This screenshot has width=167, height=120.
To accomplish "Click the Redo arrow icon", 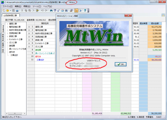I will (46, 10).
